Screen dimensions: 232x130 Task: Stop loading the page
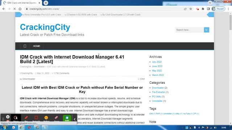14,9
